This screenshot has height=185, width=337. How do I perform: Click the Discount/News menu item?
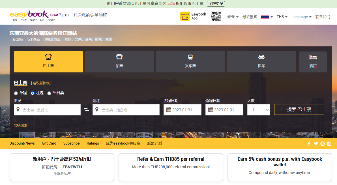(x=22, y=143)
